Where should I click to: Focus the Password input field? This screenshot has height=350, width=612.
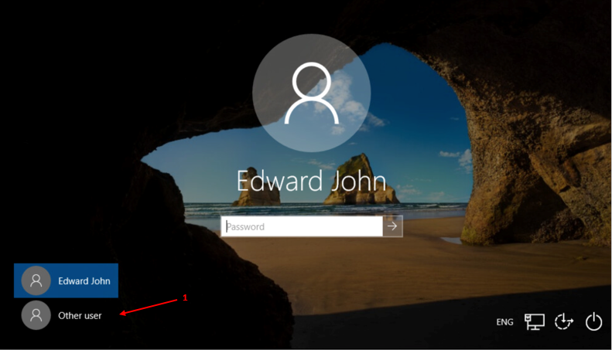(x=302, y=226)
